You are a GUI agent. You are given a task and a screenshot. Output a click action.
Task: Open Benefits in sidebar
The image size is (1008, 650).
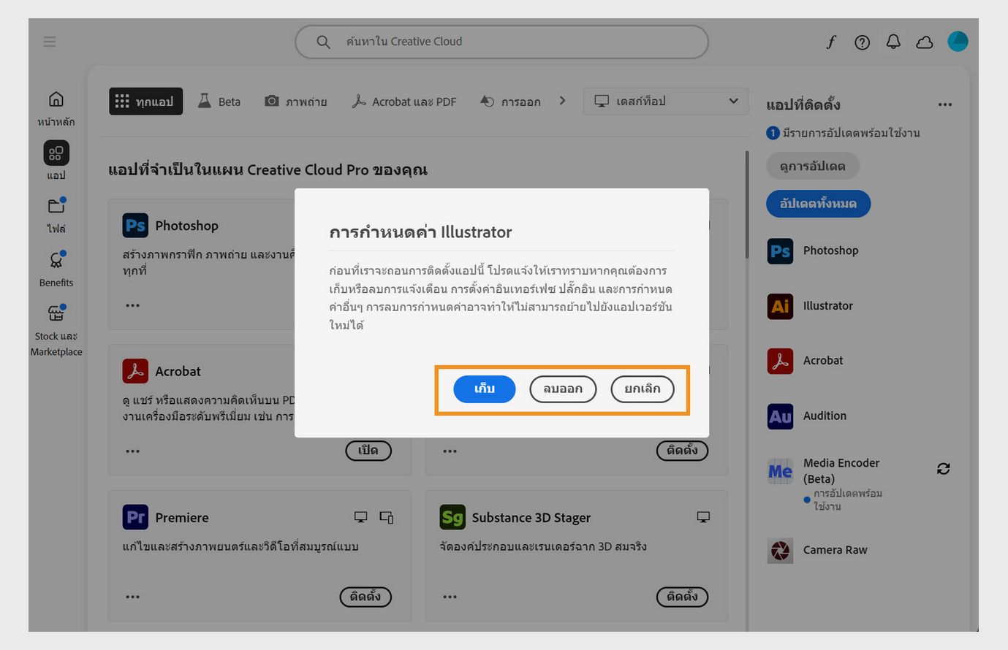pos(56,269)
